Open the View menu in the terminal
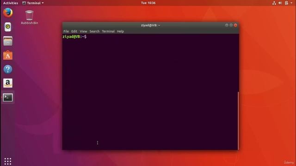The height and width of the screenshot is (166, 296). [83, 31]
